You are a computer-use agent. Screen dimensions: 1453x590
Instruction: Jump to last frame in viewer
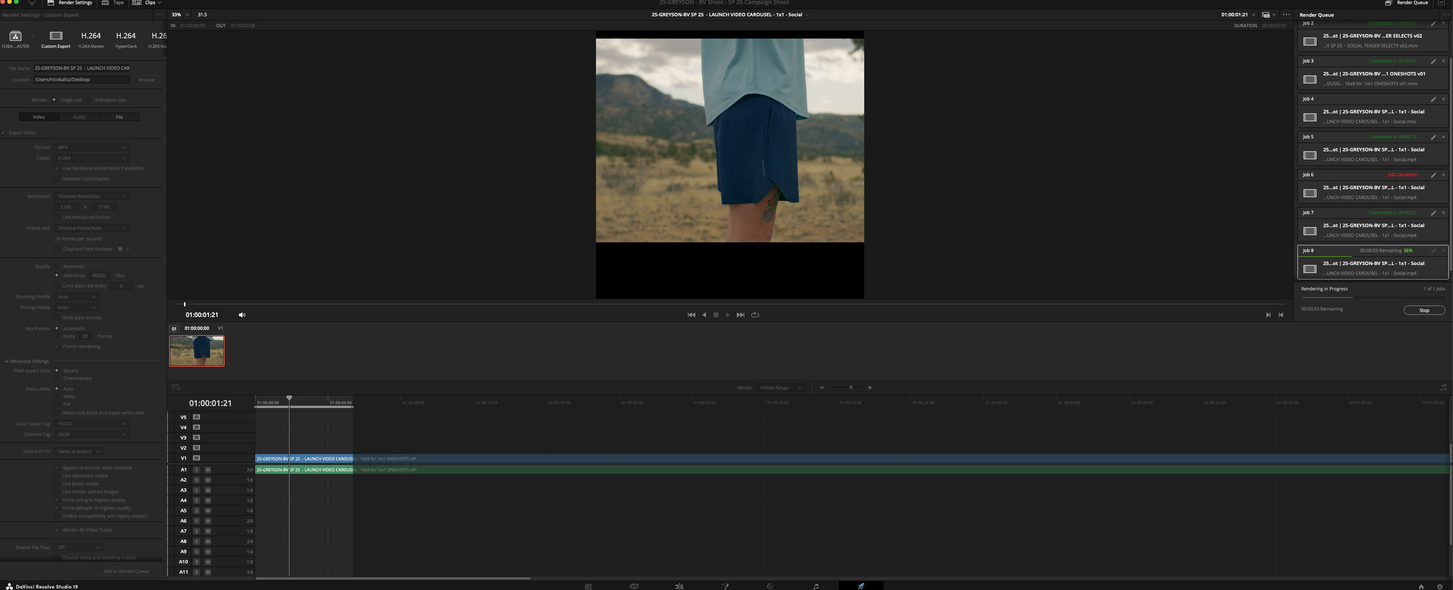tap(740, 315)
